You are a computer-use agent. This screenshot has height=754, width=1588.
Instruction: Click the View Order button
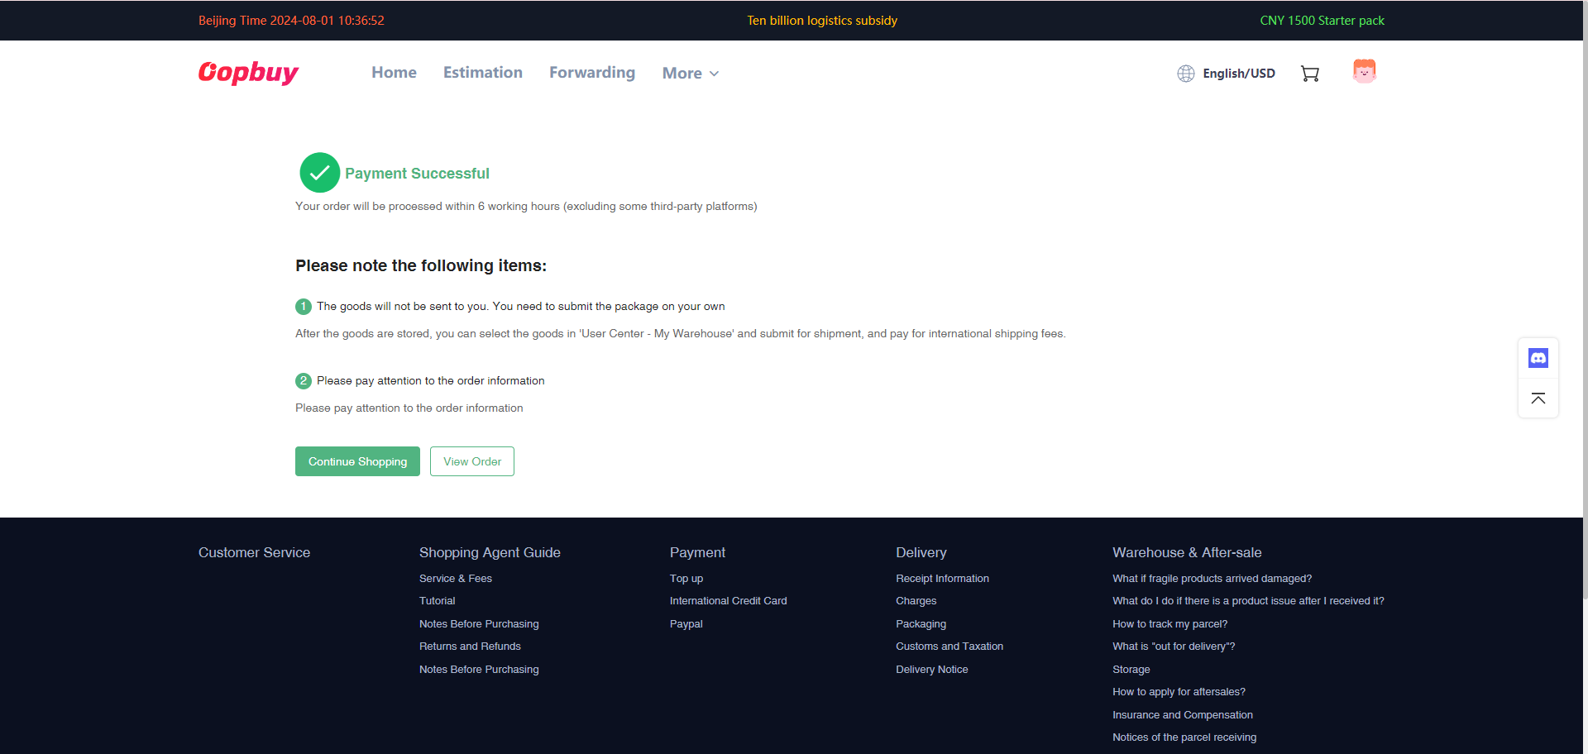[472, 461]
